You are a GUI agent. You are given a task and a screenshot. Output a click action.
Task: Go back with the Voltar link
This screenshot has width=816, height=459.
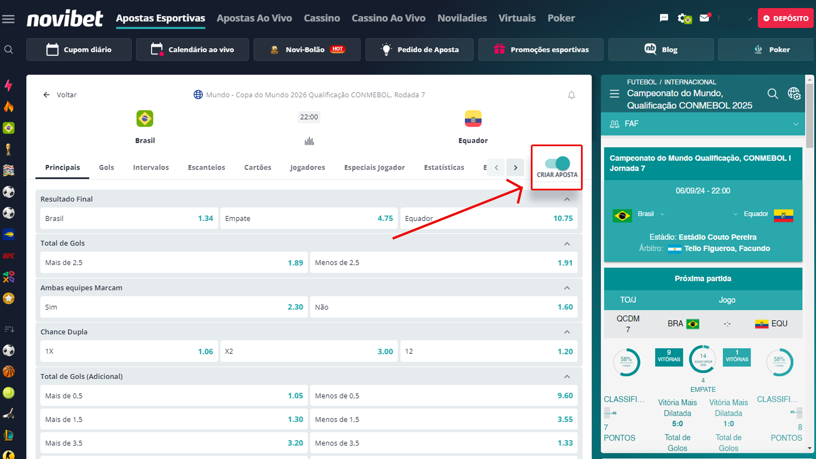coord(60,95)
